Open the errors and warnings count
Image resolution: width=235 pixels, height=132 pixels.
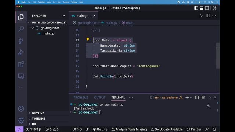point(52,129)
